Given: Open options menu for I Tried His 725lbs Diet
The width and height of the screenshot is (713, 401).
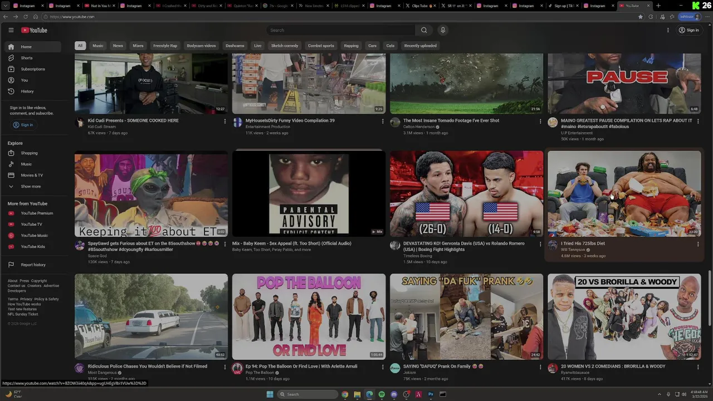Looking at the screenshot, I should pyautogui.click(x=697, y=244).
